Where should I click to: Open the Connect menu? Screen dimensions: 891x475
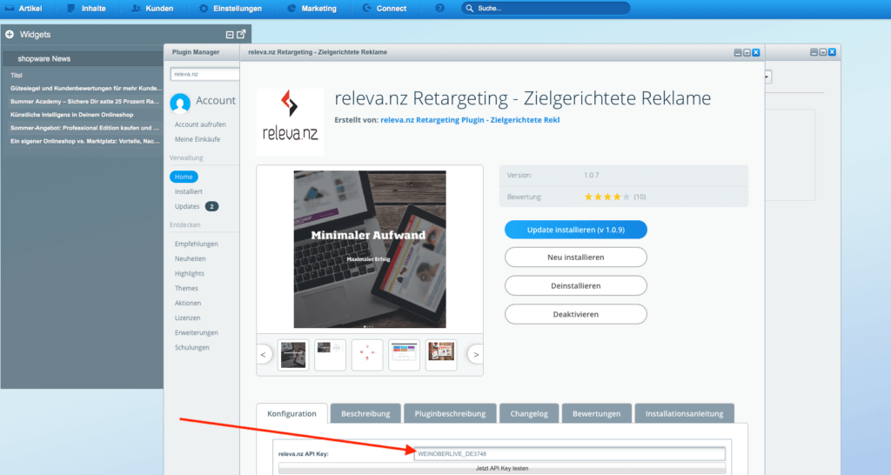pyautogui.click(x=385, y=9)
